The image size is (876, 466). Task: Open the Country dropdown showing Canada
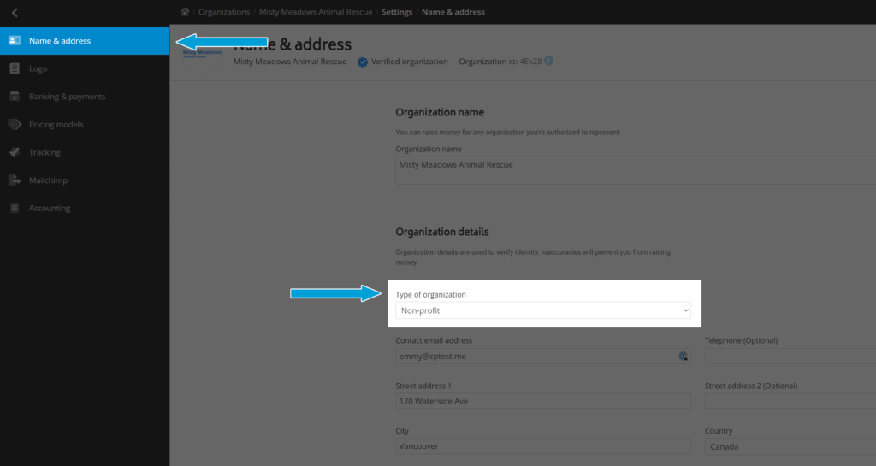(x=790, y=446)
